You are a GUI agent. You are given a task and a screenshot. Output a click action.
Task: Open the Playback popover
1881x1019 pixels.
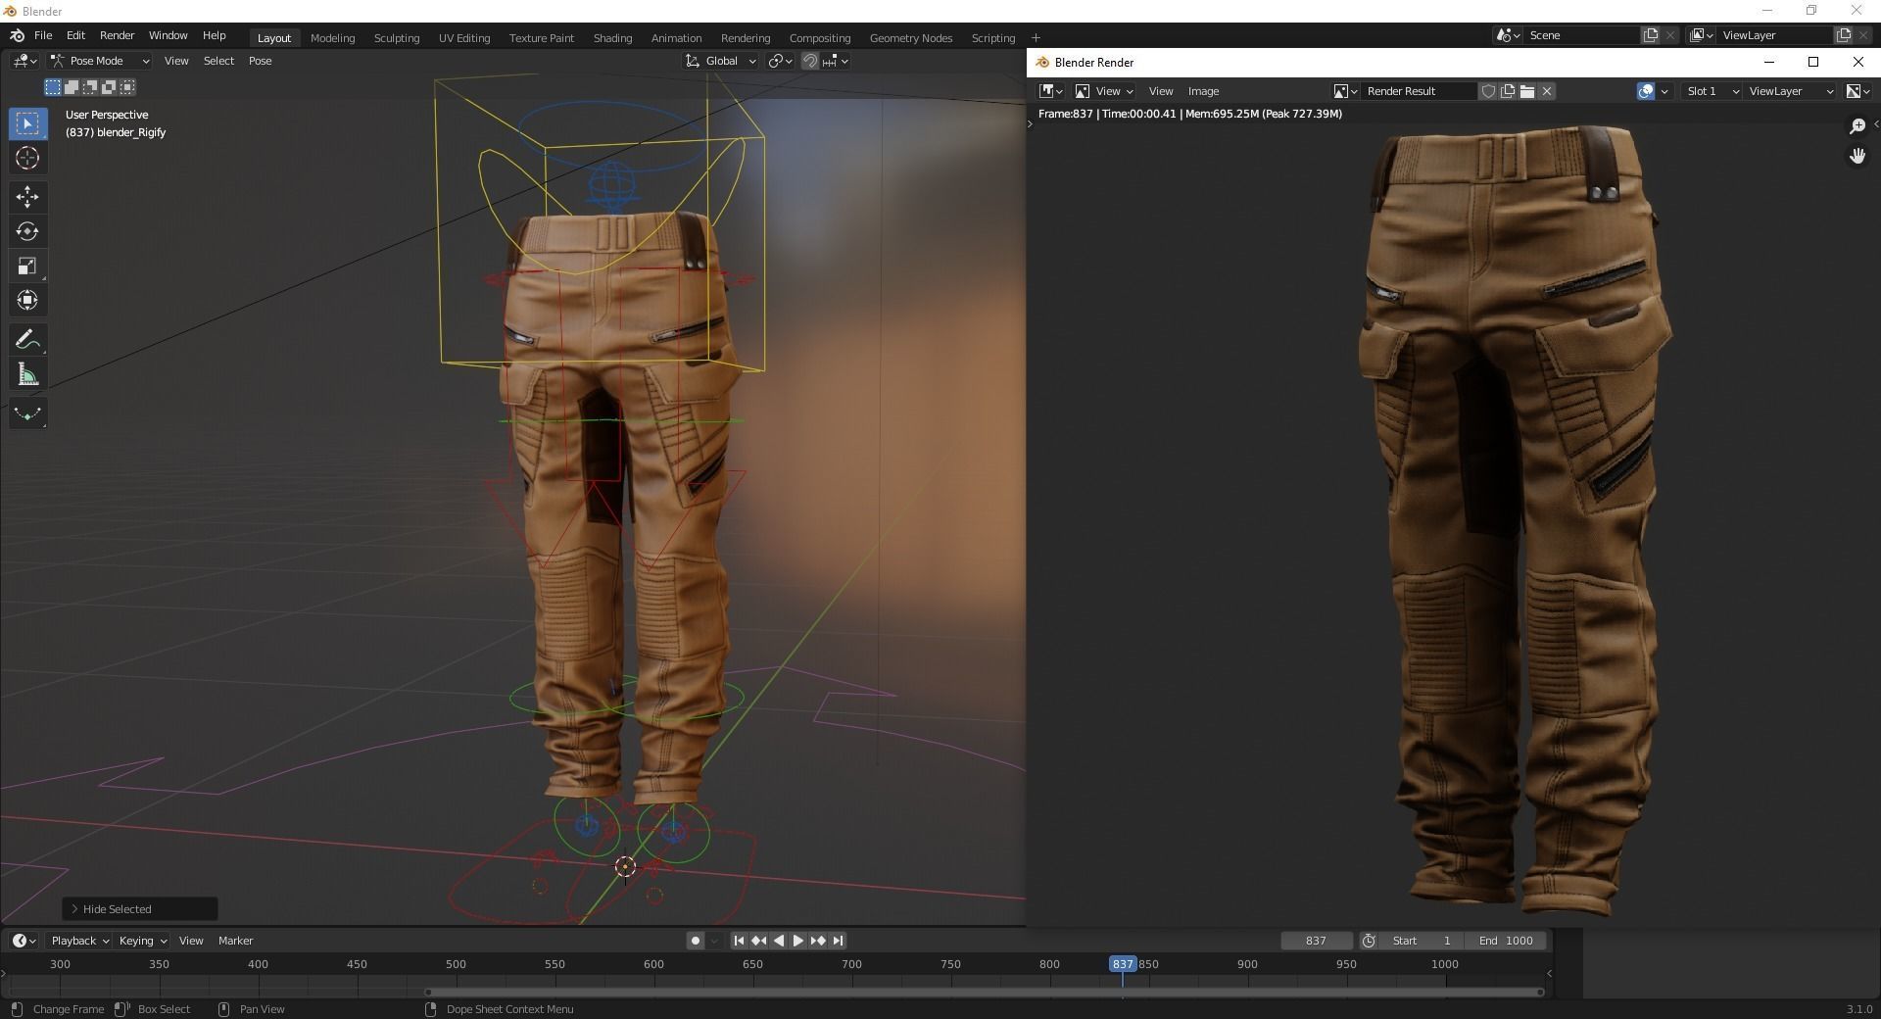pos(79,941)
